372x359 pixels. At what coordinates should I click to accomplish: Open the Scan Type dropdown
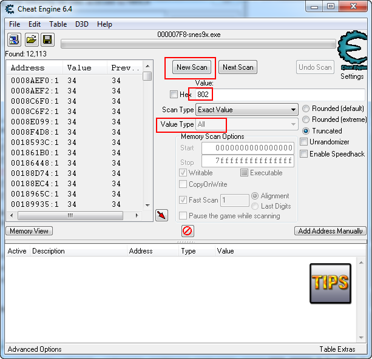[x=247, y=110]
